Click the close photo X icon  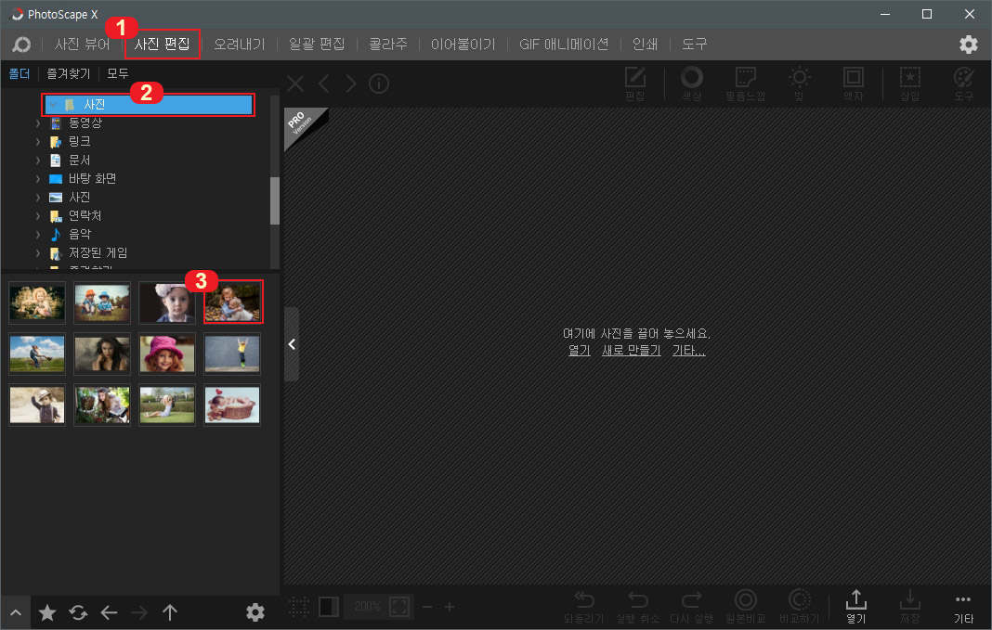point(295,84)
